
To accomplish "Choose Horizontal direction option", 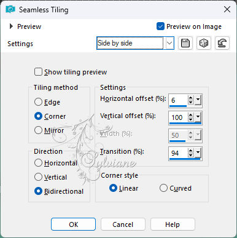I will point(38,163).
